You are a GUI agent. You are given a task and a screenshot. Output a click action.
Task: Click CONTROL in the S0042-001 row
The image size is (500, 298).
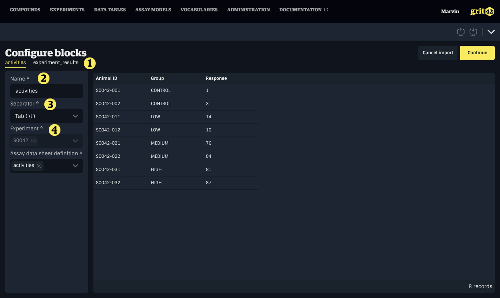pyautogui.click(x=176, y=90)
